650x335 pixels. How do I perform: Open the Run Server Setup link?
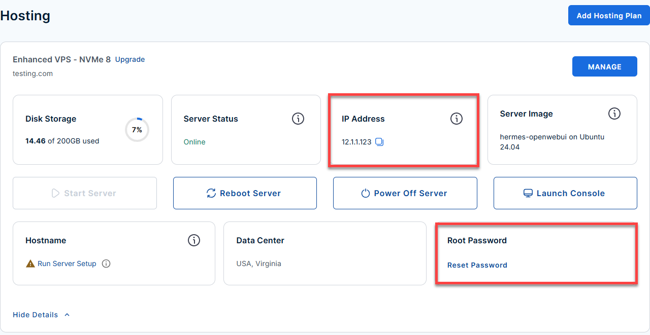pyautogui.click(x=67, y=264)
